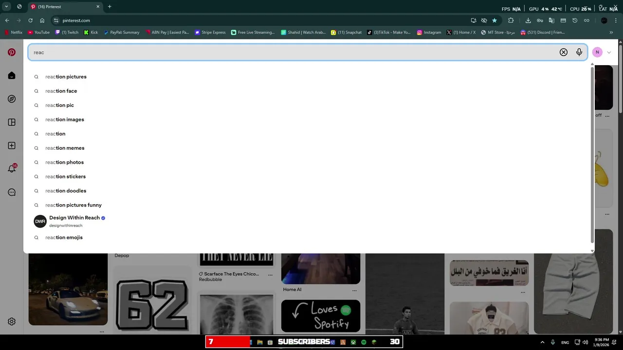Create a new pin with the plus icon
The width and height of the screenshot is (623, 350).
12,145
